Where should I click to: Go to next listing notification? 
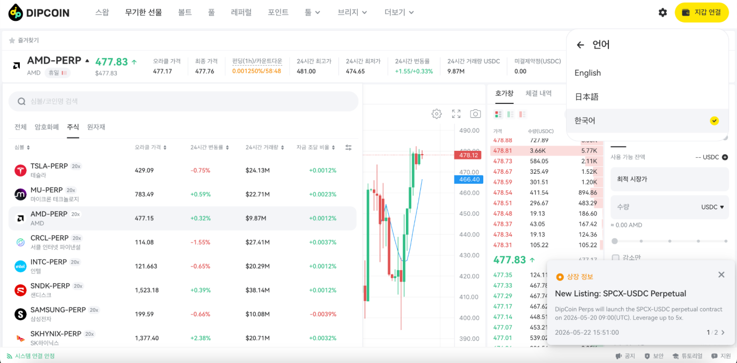[x=723, y=333]
